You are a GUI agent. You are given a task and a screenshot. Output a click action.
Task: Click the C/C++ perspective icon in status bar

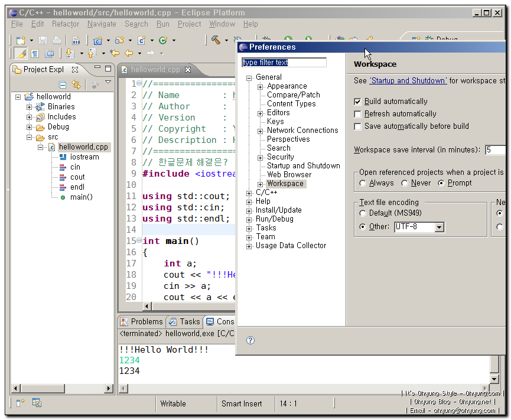point(37,403)
